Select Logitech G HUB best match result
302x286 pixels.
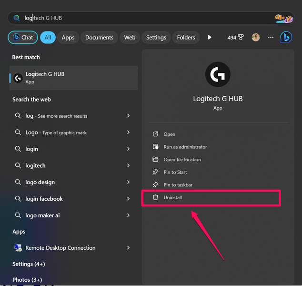tap(73, 78)
